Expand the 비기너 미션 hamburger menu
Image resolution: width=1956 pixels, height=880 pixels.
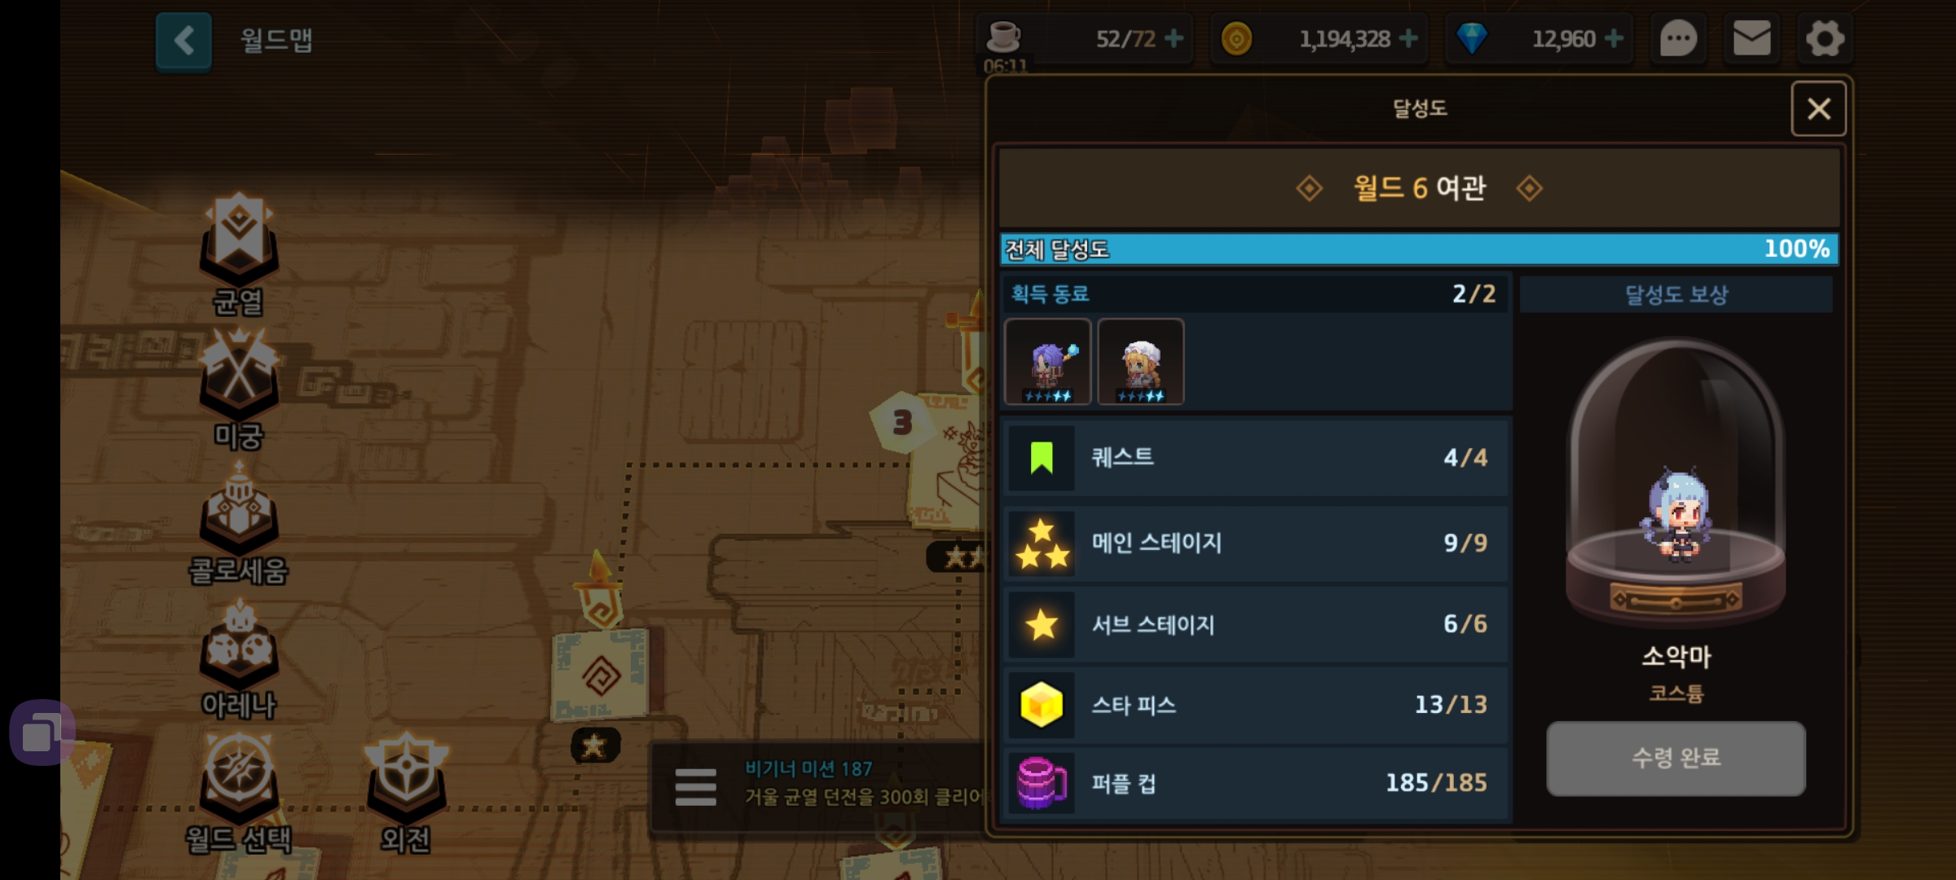695,787
